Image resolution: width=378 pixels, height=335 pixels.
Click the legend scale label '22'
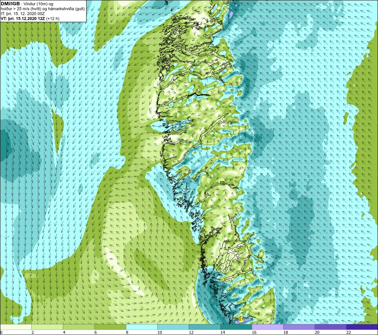point(349,332)
